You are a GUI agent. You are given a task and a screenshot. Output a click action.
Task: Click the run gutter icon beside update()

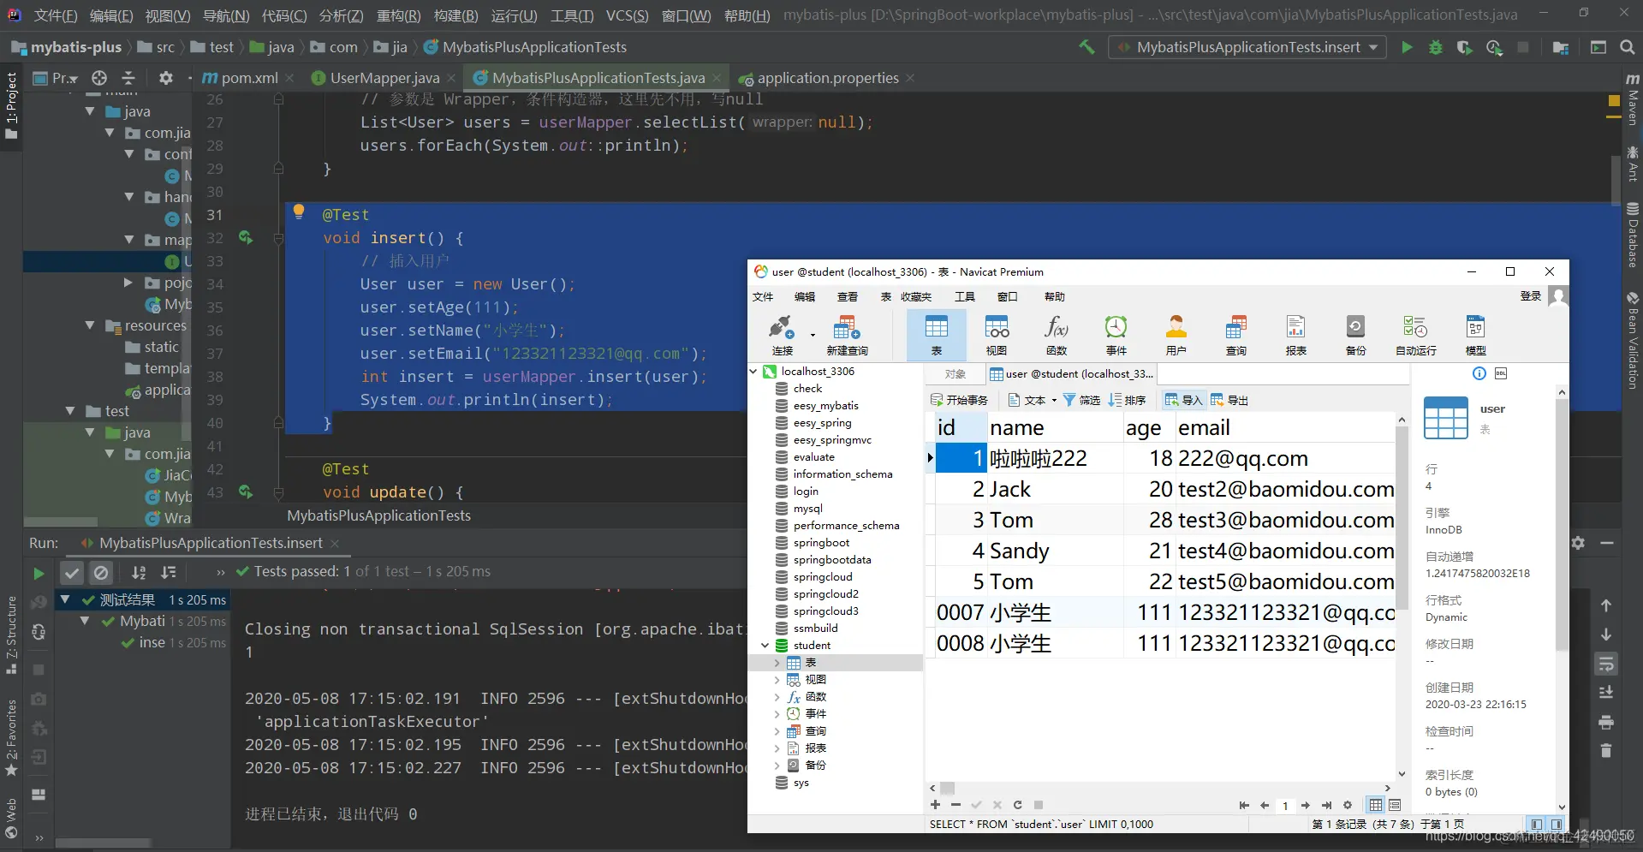coord(246,492)
